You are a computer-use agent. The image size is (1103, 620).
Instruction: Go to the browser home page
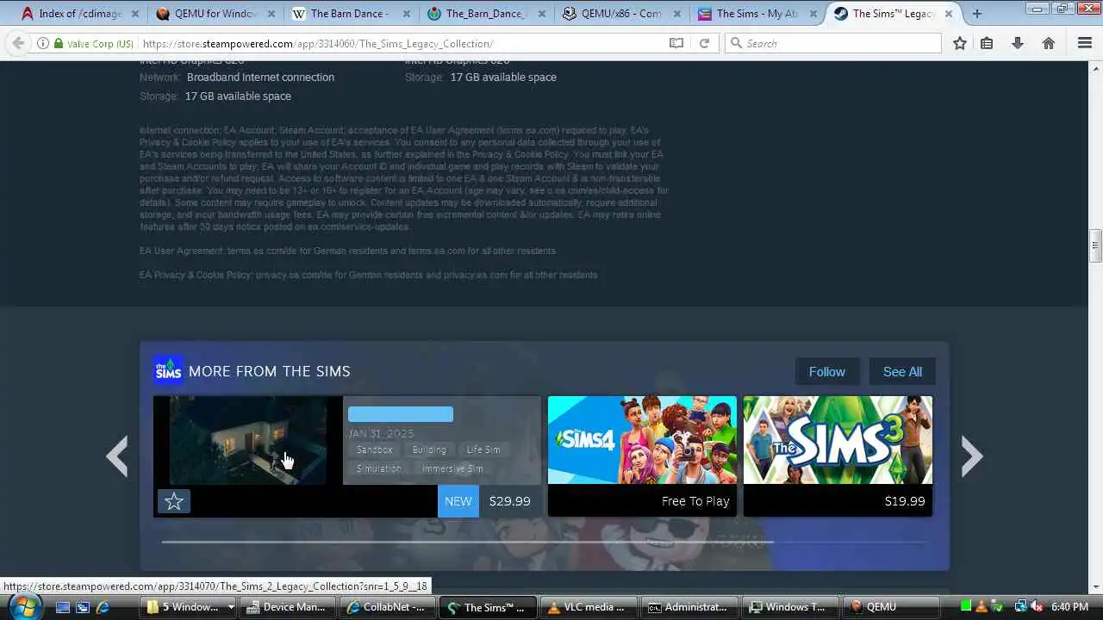pyautogui.click(x=1049, y=43)
